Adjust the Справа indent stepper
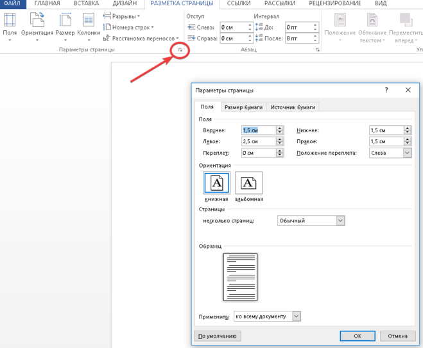The image size is (423, 348). 250,39
